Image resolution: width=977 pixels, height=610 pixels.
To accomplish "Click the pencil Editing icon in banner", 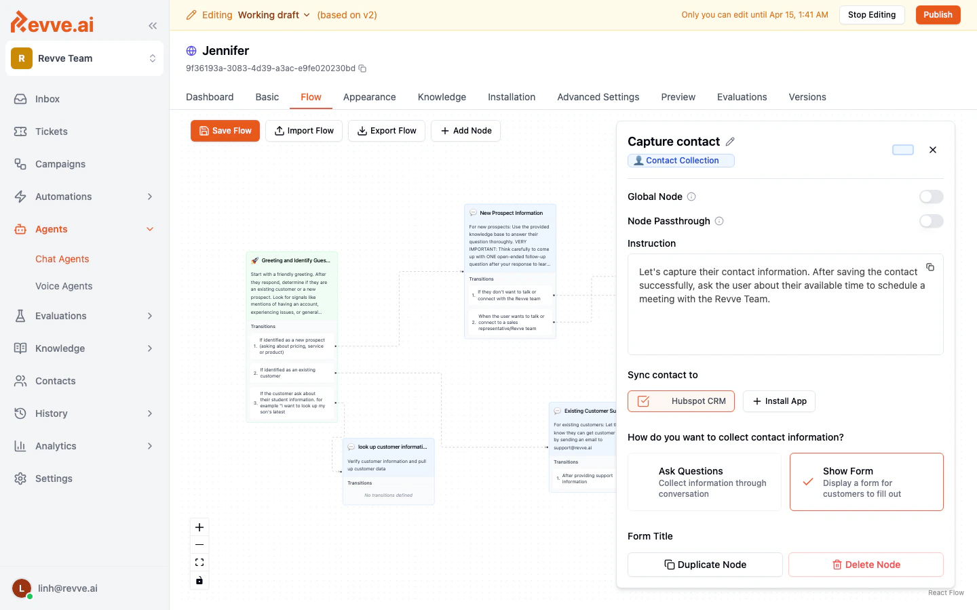I will tap(191, 15).
